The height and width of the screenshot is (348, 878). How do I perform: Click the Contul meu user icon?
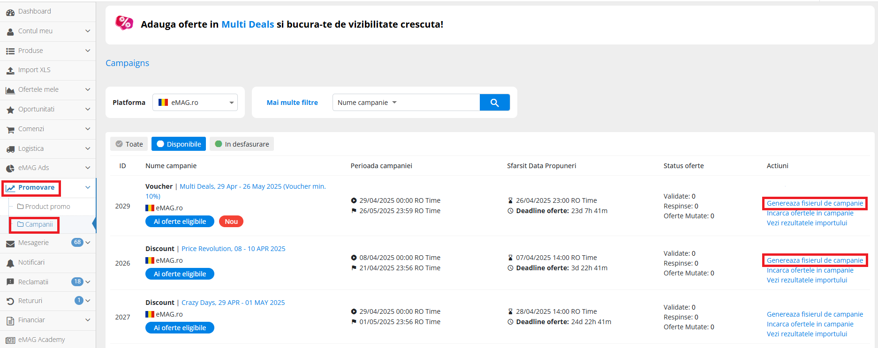click(10, 31)
